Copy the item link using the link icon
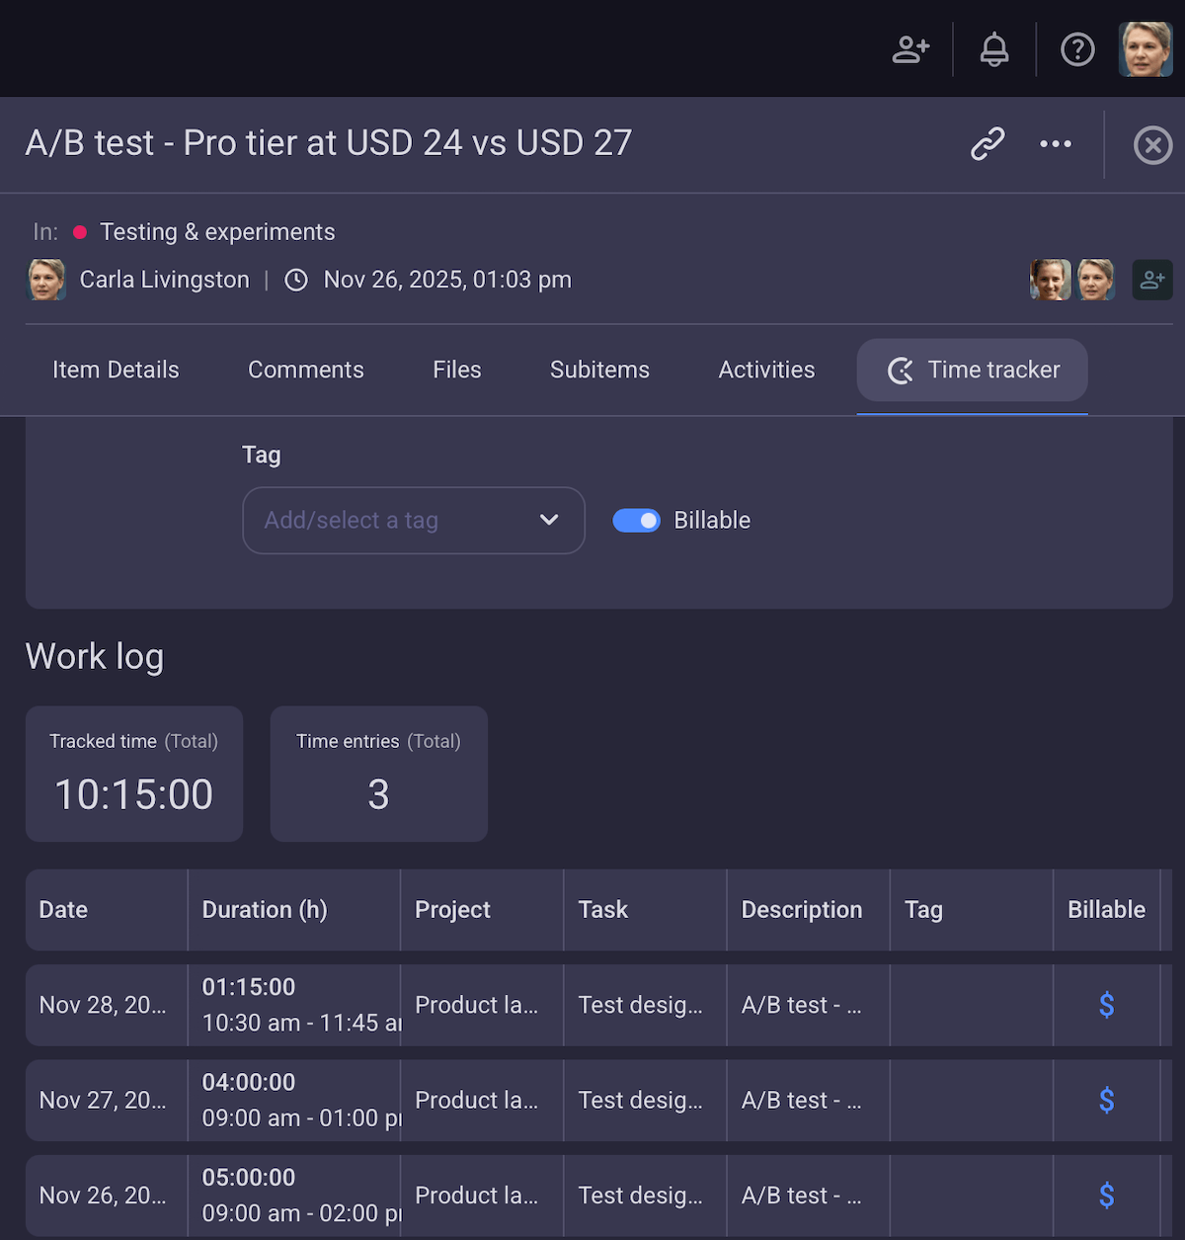 (x=987, y=144)
